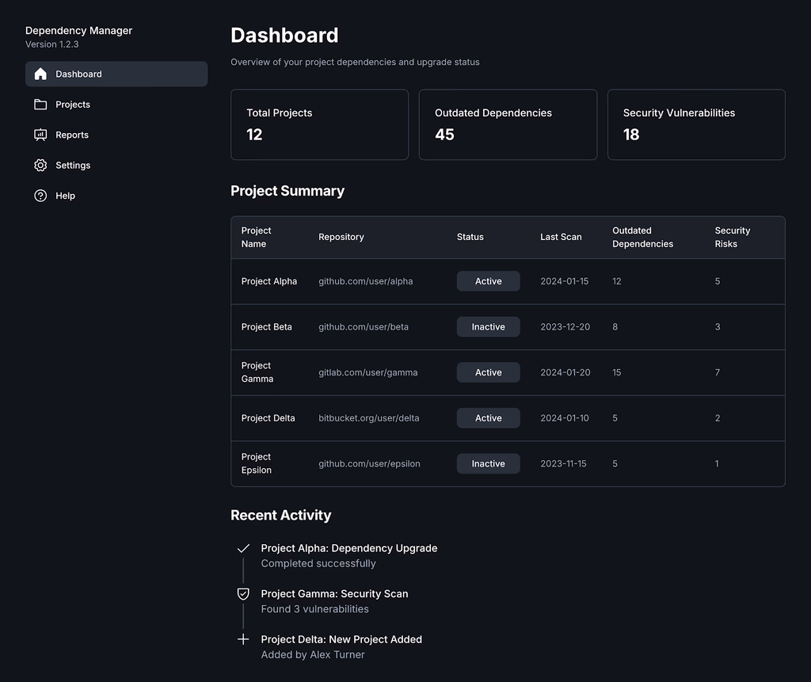
Task: Click 'Added by Alex Turner' activity detail
Action: coord(313,654)
